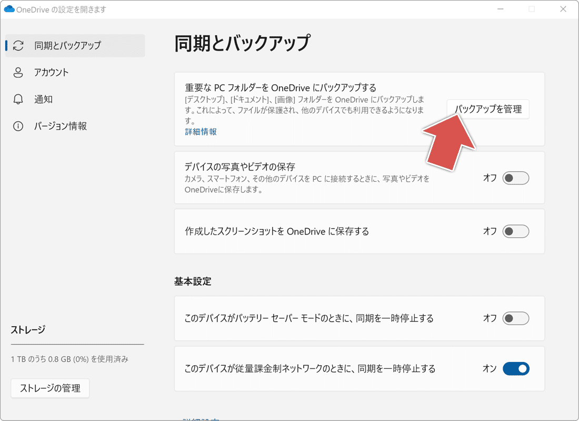Turn off pausing sync on metered networks

pos(515,368)
